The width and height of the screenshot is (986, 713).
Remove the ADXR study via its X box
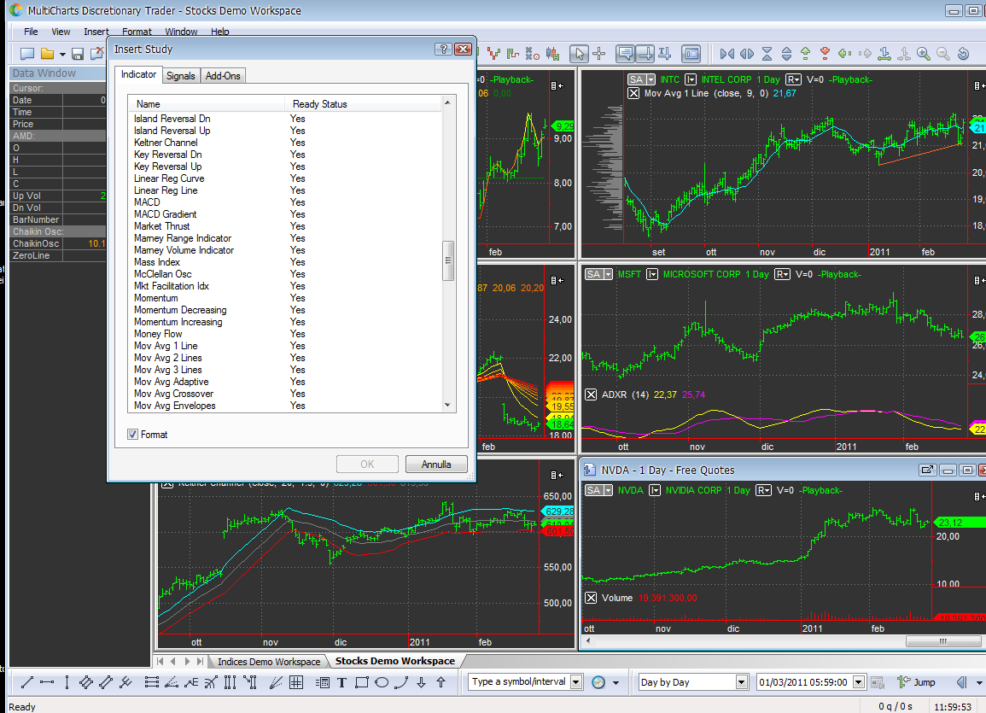pos(591,394)
